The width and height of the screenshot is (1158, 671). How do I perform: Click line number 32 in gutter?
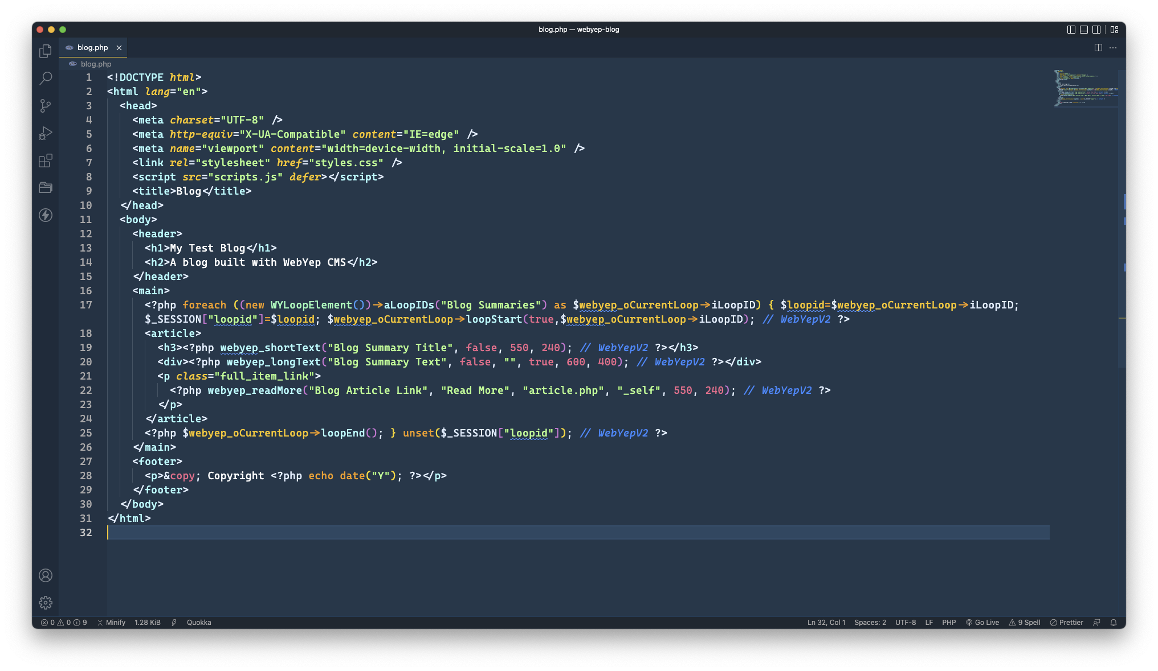point(85,533)
